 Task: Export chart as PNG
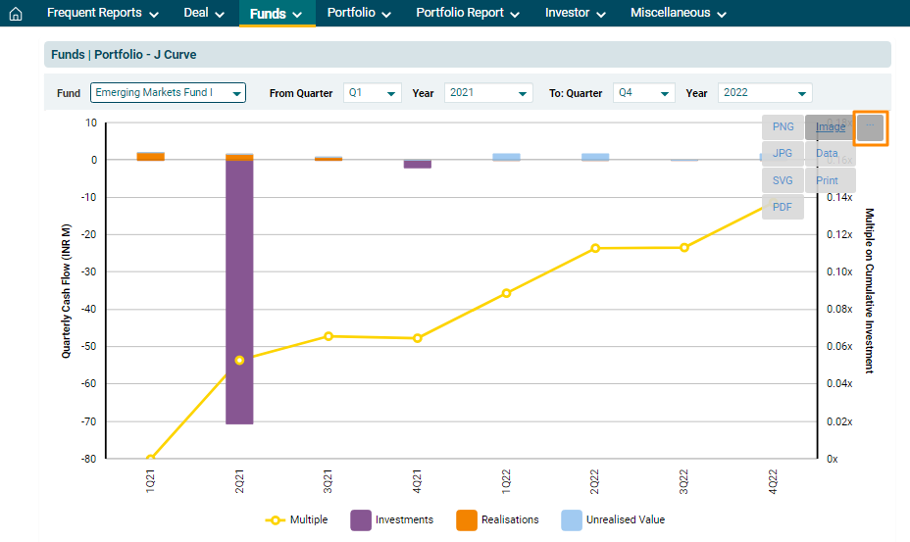pos(783,127)
